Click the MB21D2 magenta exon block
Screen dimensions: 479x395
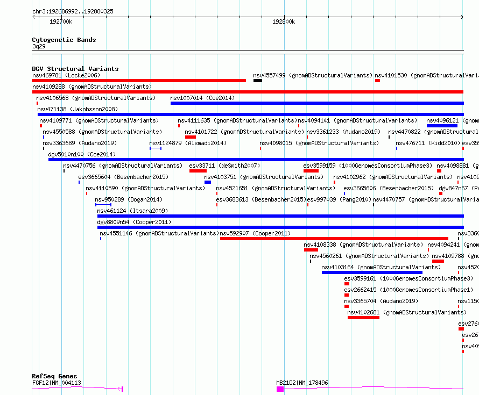coord(280,389)
